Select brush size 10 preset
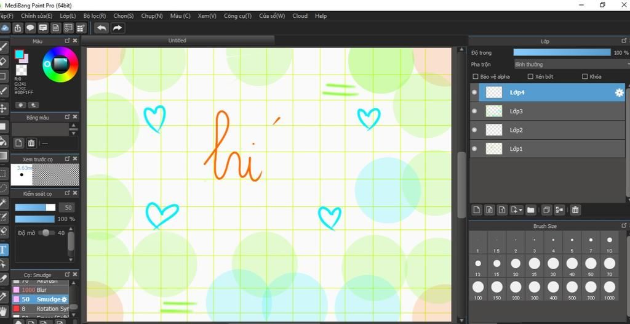 610,243
